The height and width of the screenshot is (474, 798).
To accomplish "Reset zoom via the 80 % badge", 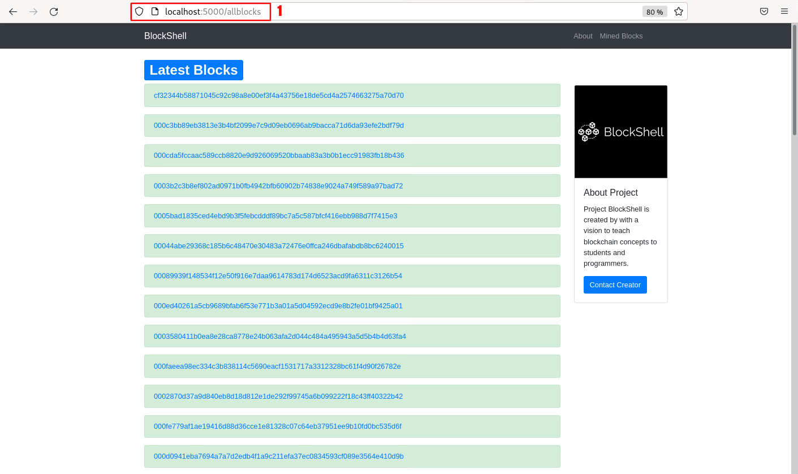I will click(x=654, y=12).
